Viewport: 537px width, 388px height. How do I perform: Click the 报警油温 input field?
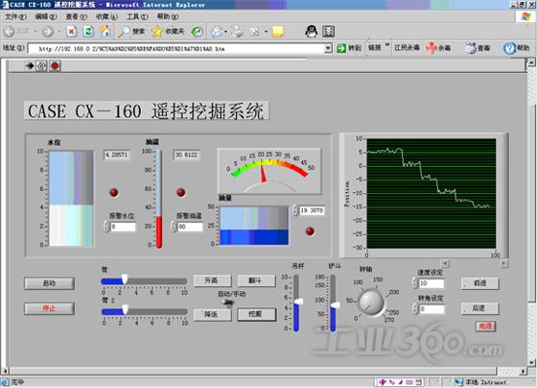(x=190, y=227)
